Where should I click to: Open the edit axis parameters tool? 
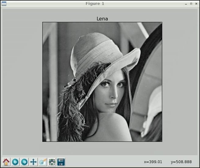[x=43, y=162]
